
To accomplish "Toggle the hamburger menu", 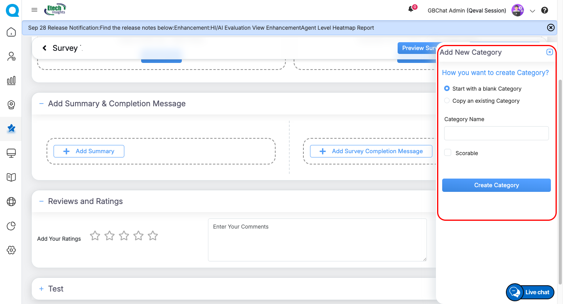I will [x=34, y=10].
